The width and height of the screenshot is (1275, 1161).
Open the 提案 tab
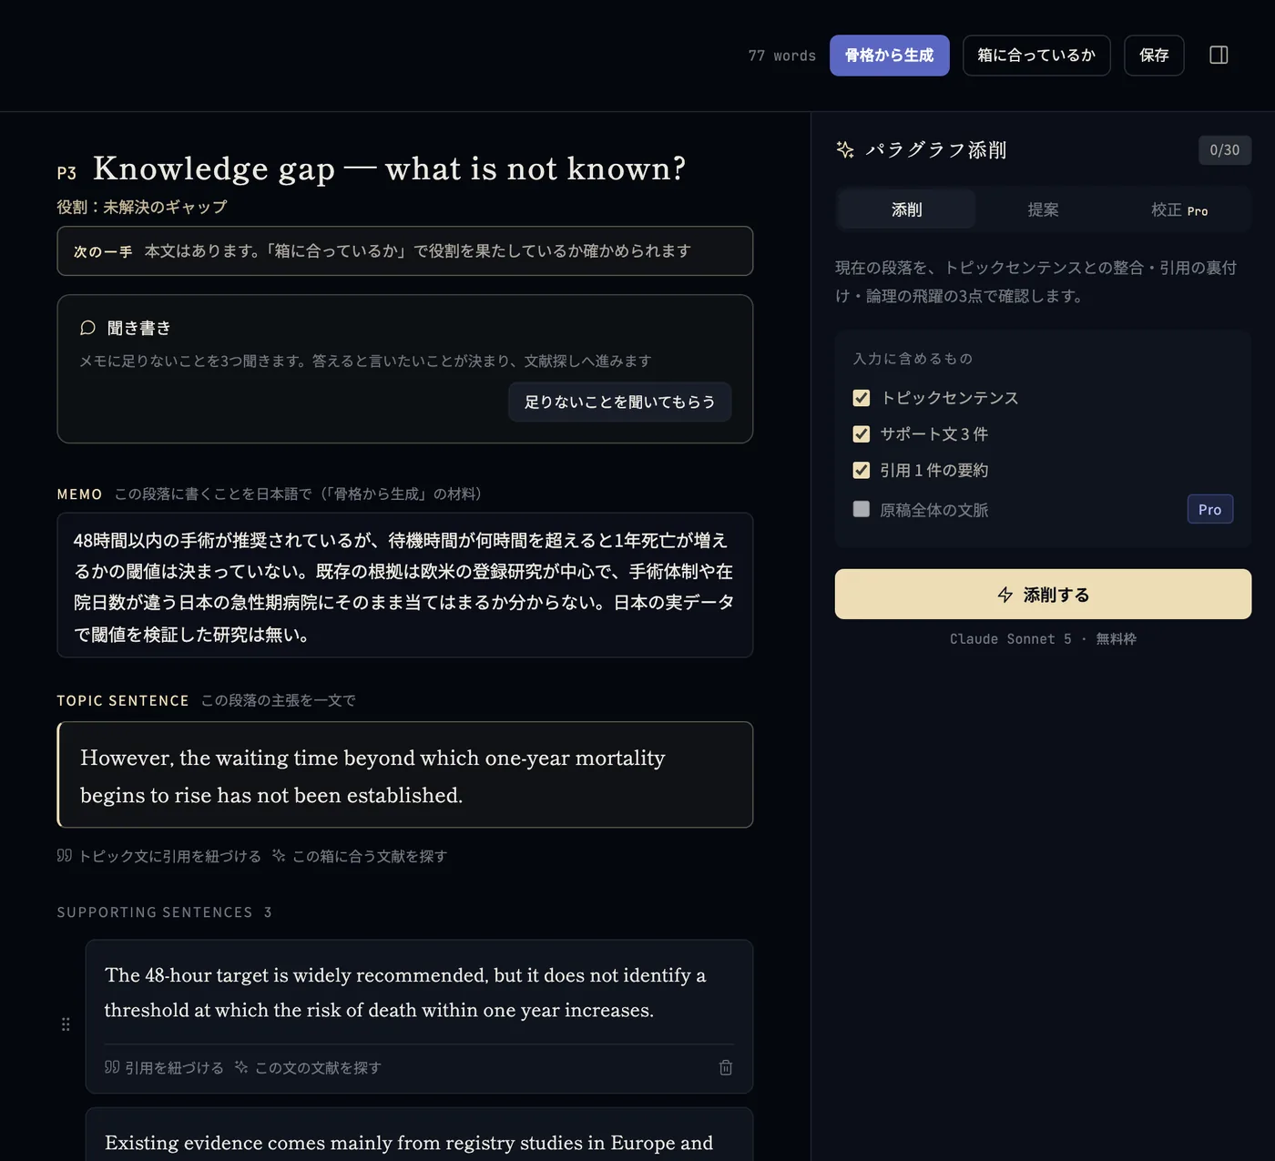1044,209
